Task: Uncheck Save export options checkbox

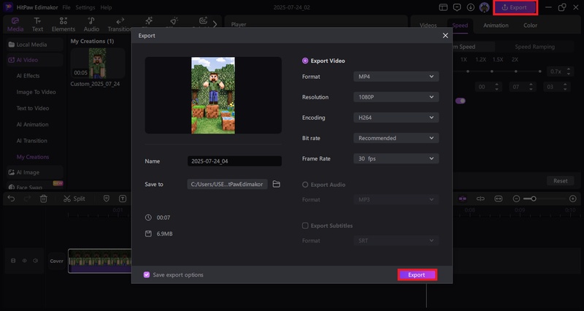Action: tap(147, 275)
